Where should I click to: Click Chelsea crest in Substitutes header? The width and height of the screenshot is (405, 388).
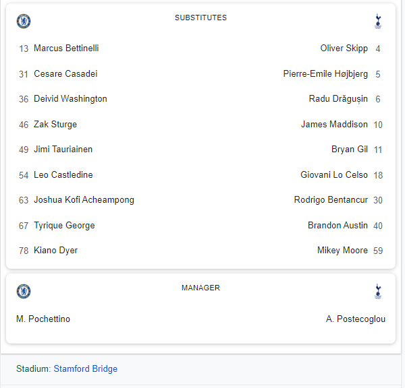point(24,21)
